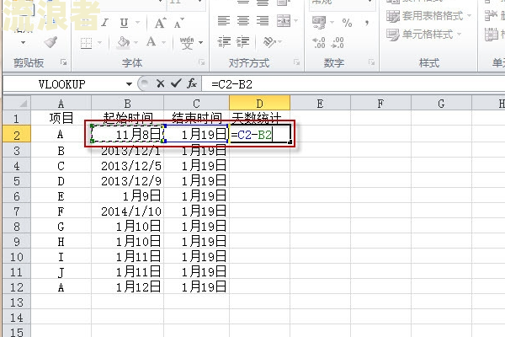
Task: Select column D header
Action: click(x=259, y=103)
